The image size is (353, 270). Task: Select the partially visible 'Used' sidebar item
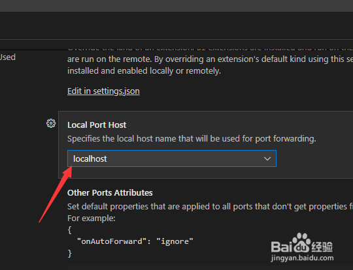click(x=8, y=57)
